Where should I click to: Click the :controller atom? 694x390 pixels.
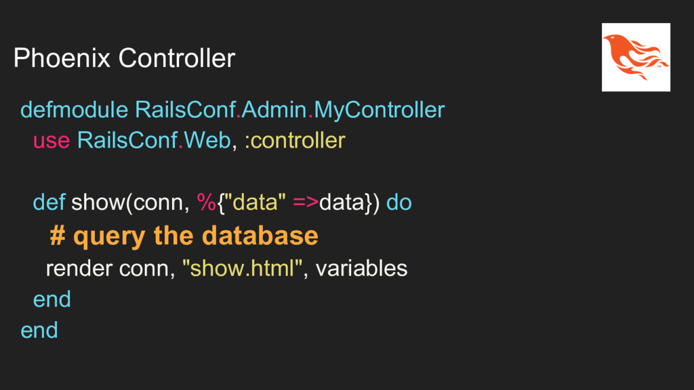pyautogui.click(x=295, y=140)
